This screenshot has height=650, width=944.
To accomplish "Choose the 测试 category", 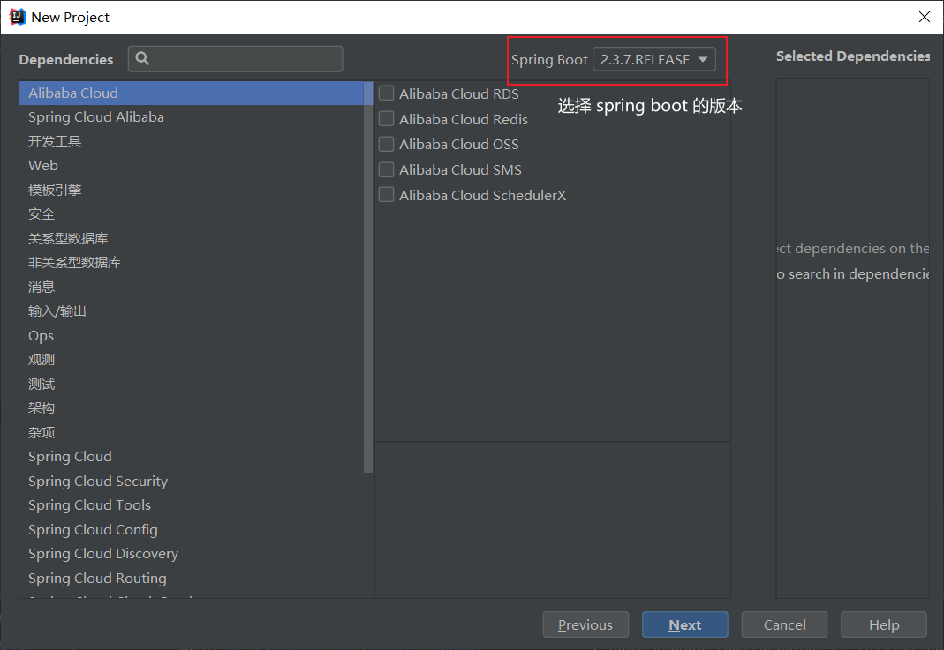I will (x=192, y=384).
